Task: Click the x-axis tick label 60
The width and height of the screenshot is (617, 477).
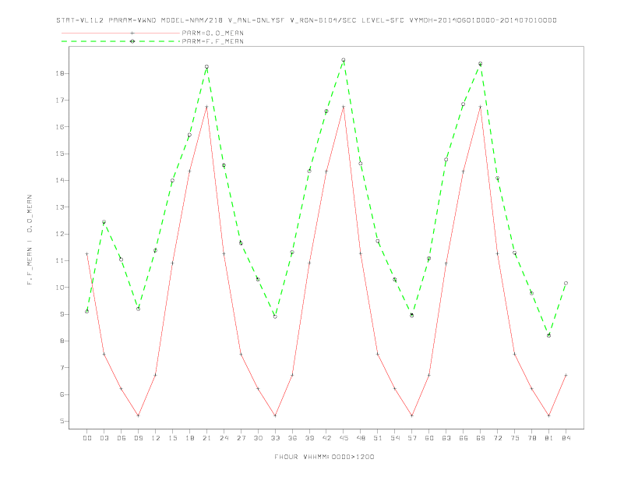Action: pos(429,438)
